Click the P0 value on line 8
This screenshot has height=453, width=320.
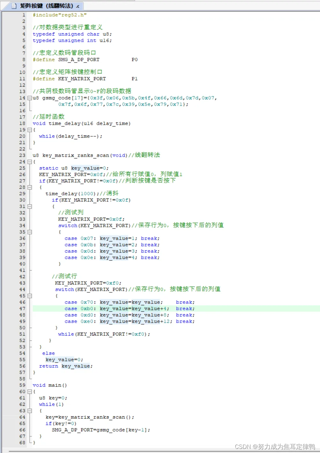(135, 60)
